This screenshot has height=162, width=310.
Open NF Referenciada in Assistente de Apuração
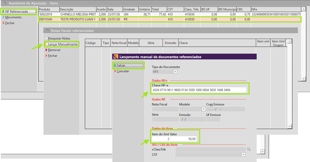click(x=19, y=12)
